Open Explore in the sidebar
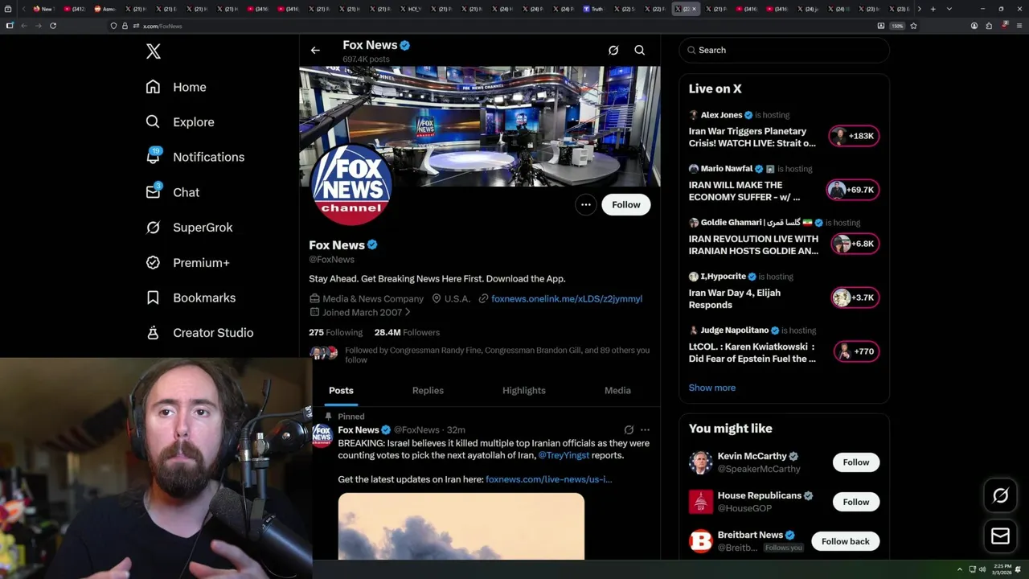This screenshot has width=1029, height=579. tap(180, 122)
